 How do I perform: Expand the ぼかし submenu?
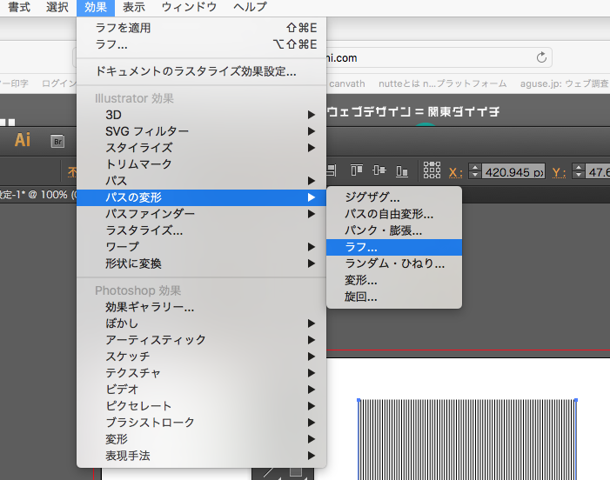pyautogui.click(x=202, y=323)
